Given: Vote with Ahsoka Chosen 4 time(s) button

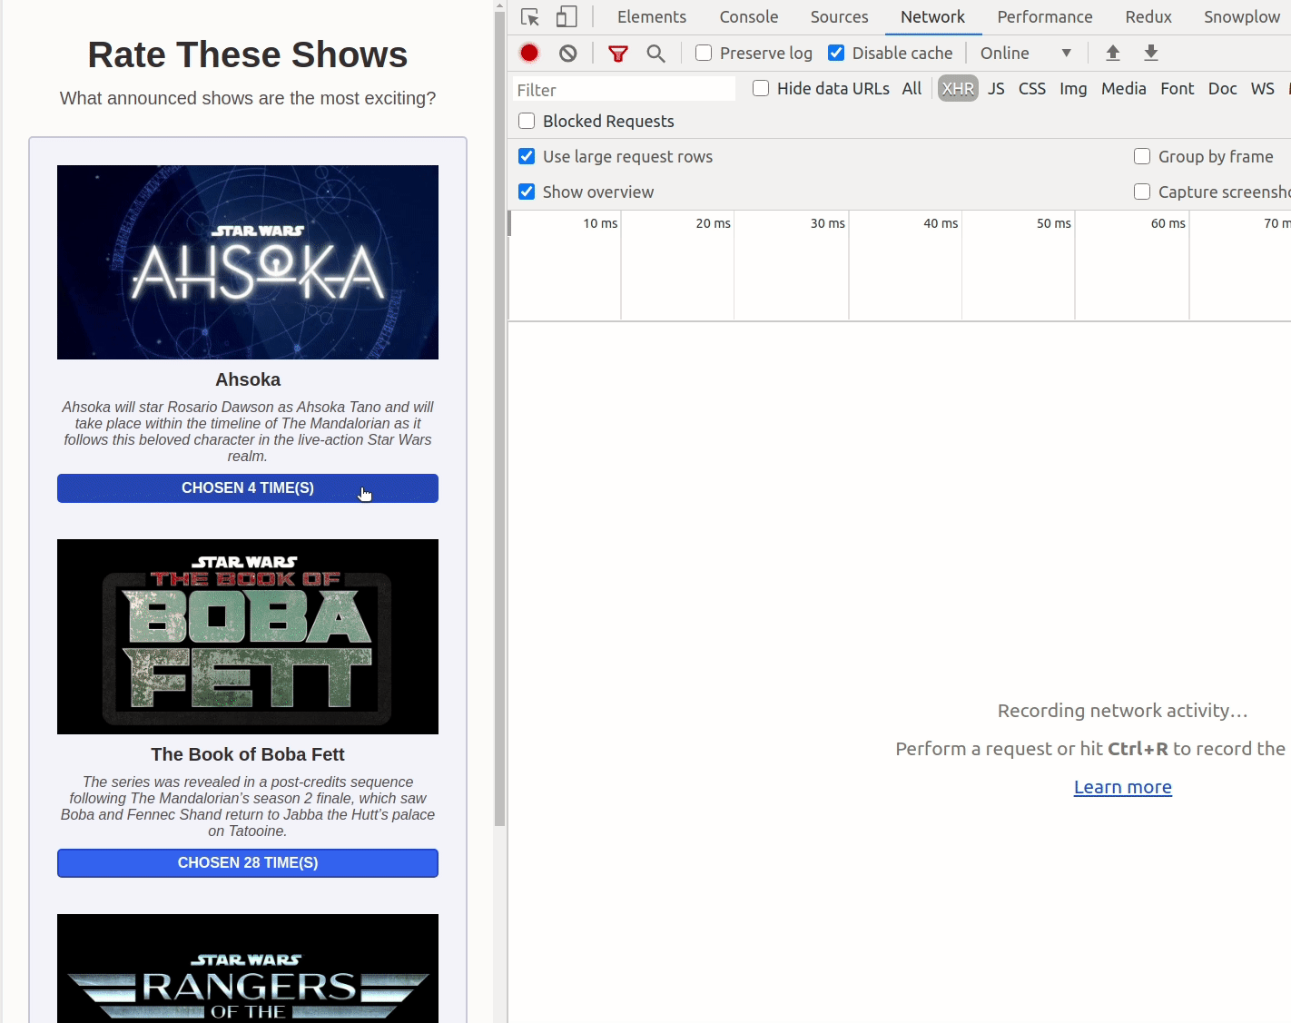Looking at the screenshot, I should [248, 488].
